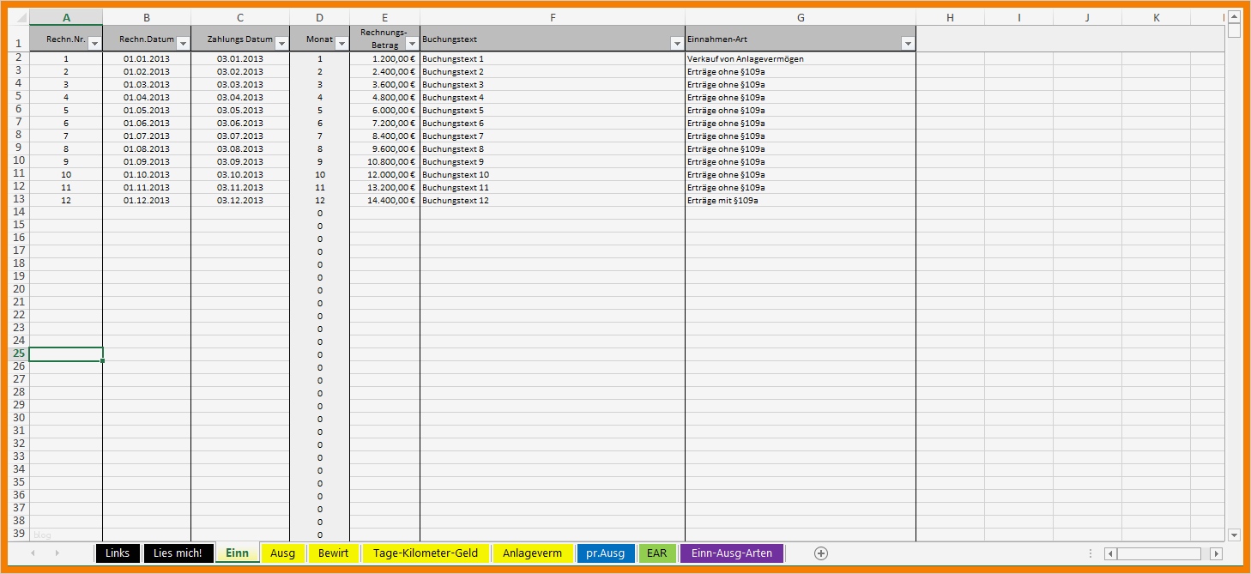
Task: Add a new worksheet with the plus icon
Action: (x=820, y=553)
